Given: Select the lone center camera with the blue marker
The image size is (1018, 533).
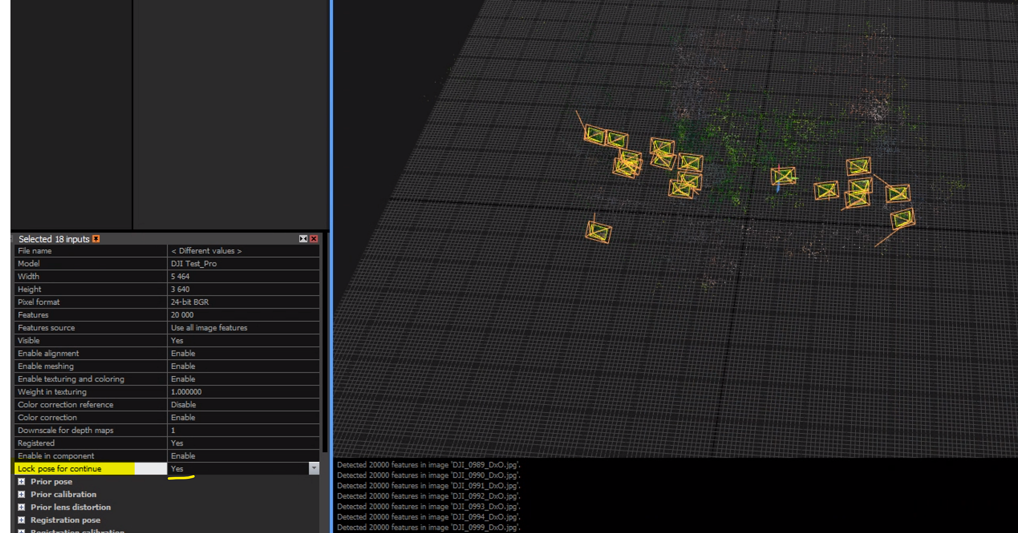Looking at the screenshot, I should [x=783, y=176].
